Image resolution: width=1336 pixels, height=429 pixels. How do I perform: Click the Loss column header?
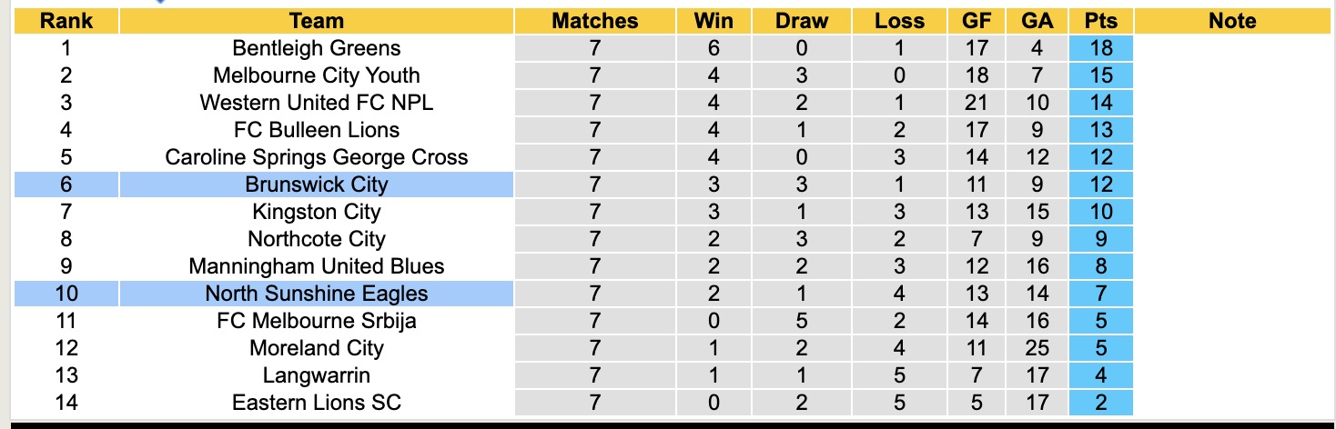click(x=899, y=21)
